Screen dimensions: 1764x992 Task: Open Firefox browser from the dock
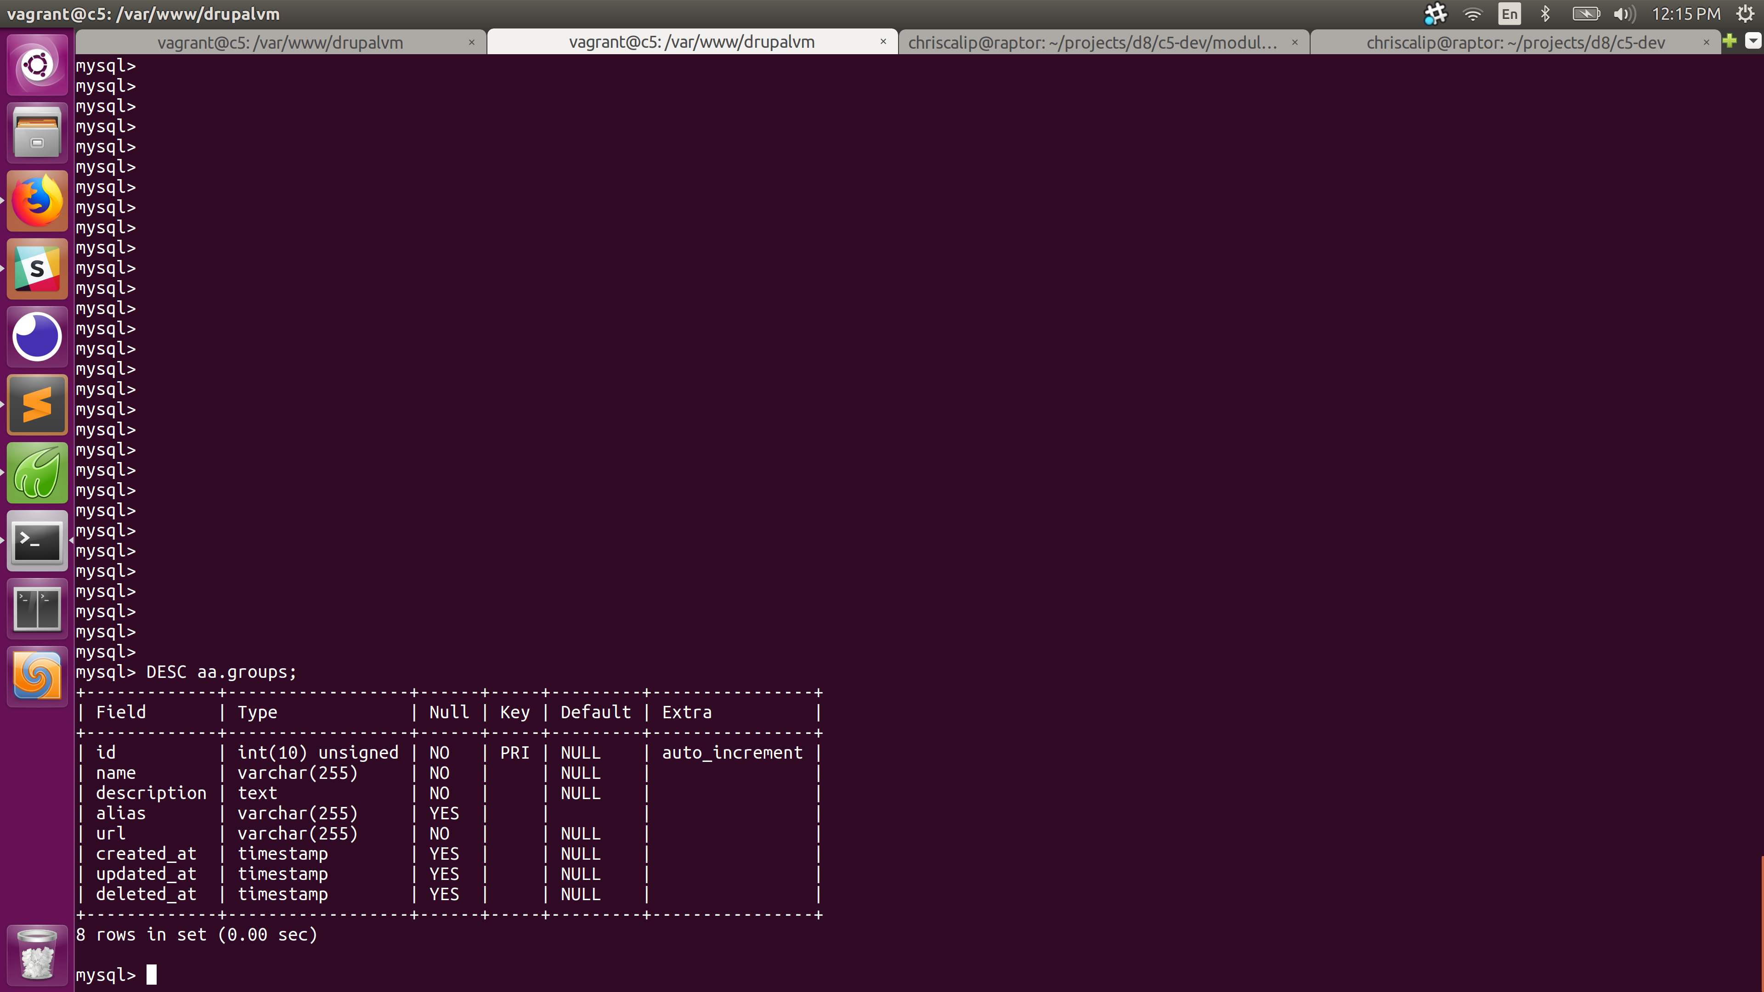pos(37,201)
